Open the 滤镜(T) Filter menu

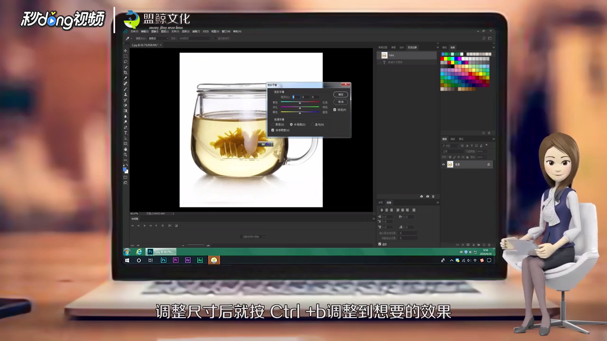(196, 32)
